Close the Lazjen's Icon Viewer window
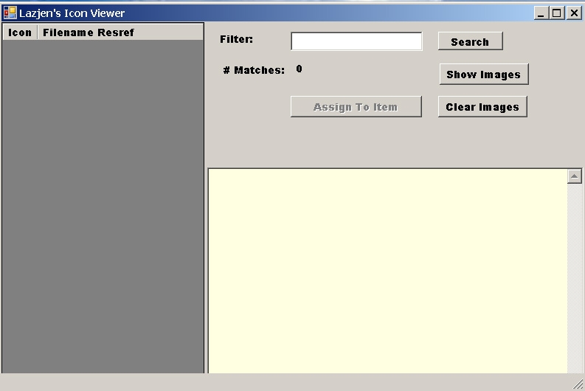Viewport: 585px width, 391px height. coord(573,13)
